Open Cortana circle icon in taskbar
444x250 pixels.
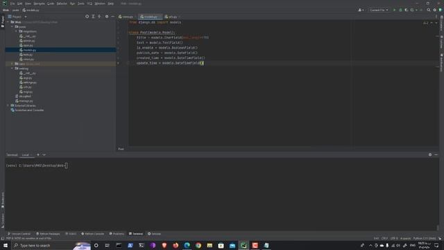pyautogui.click(x=96, y=245)
